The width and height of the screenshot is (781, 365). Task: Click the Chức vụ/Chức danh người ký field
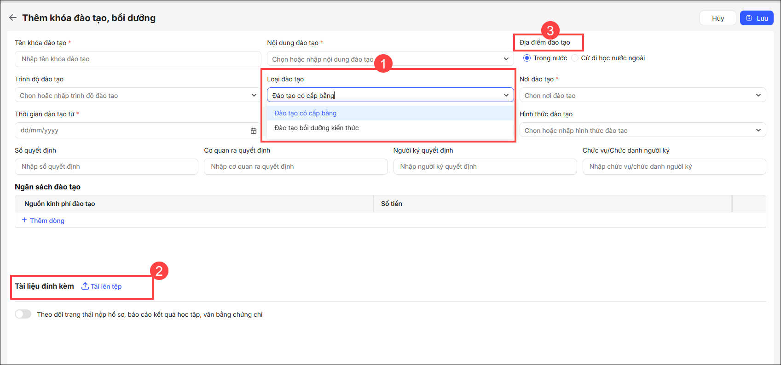[674, 166]
